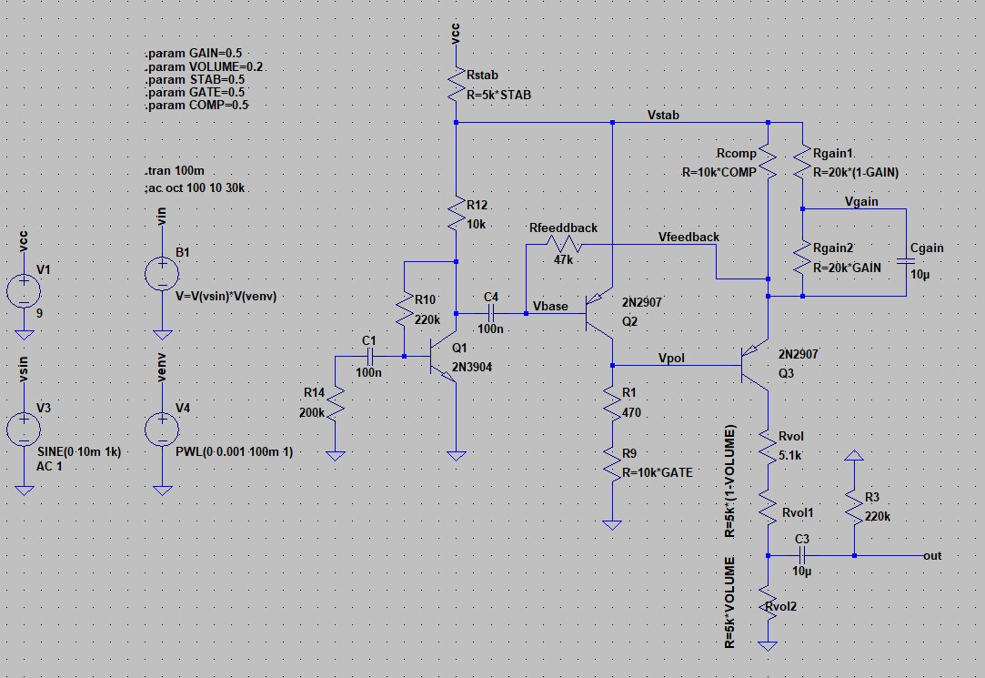This screenshot has width=985, height=678.
Task: Click the ground symbol under resistor R9
Action: tap(612, 525)
